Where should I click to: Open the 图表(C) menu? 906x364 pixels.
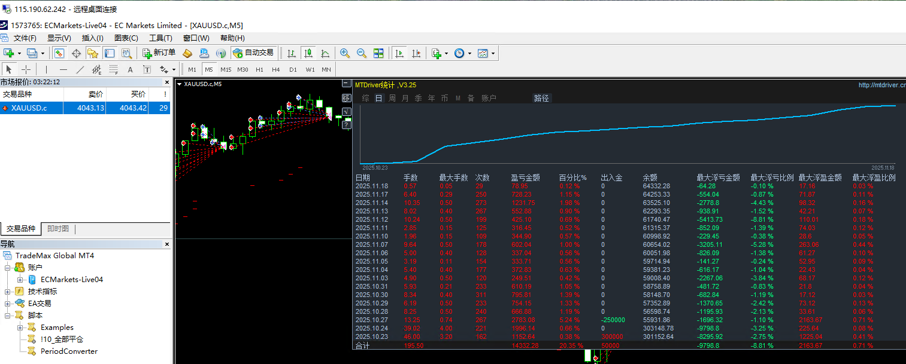pos(126,38)
